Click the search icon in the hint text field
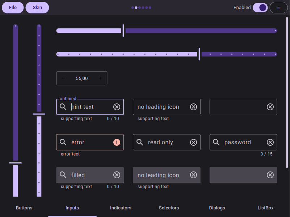Screen dimensions: 290x217 [63, 107]
